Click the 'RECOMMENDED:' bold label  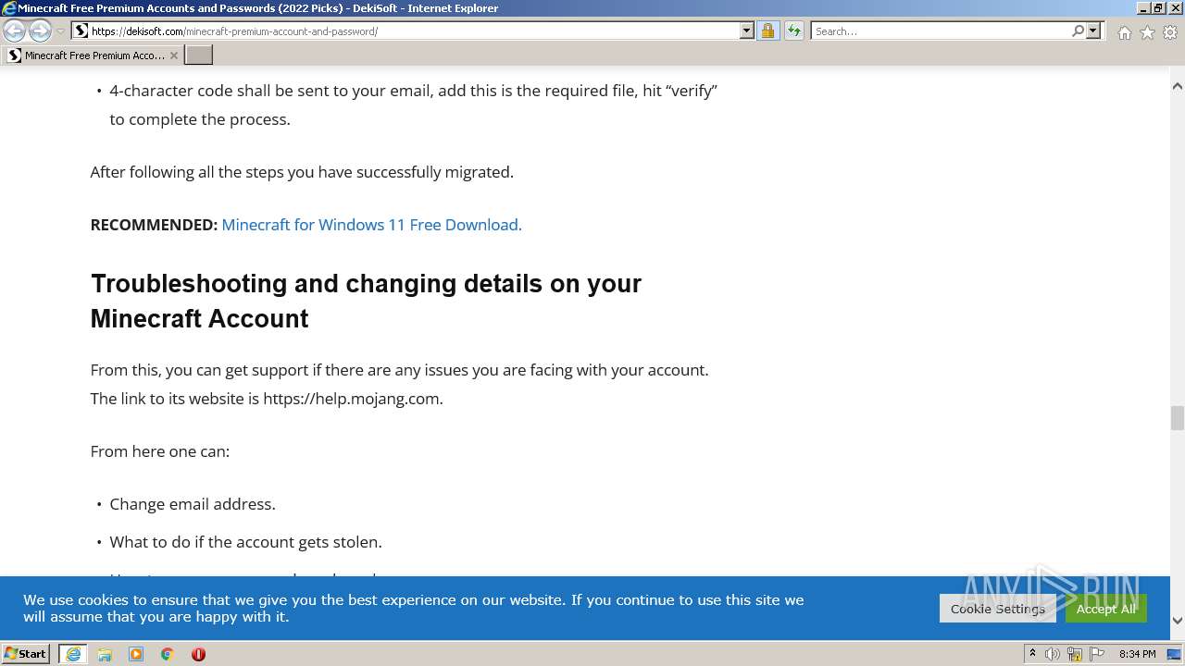(154, 225)
